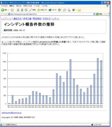Viewport: 112px width, 127px height.
Task: Open the 編集(E) menu
Action: (12, 6)
